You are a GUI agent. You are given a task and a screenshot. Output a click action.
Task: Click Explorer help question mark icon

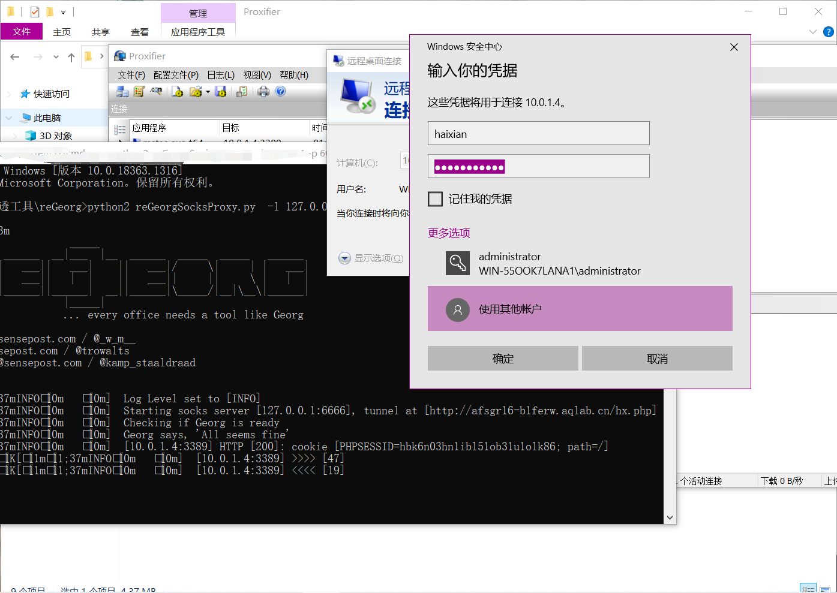pos(829,32)
